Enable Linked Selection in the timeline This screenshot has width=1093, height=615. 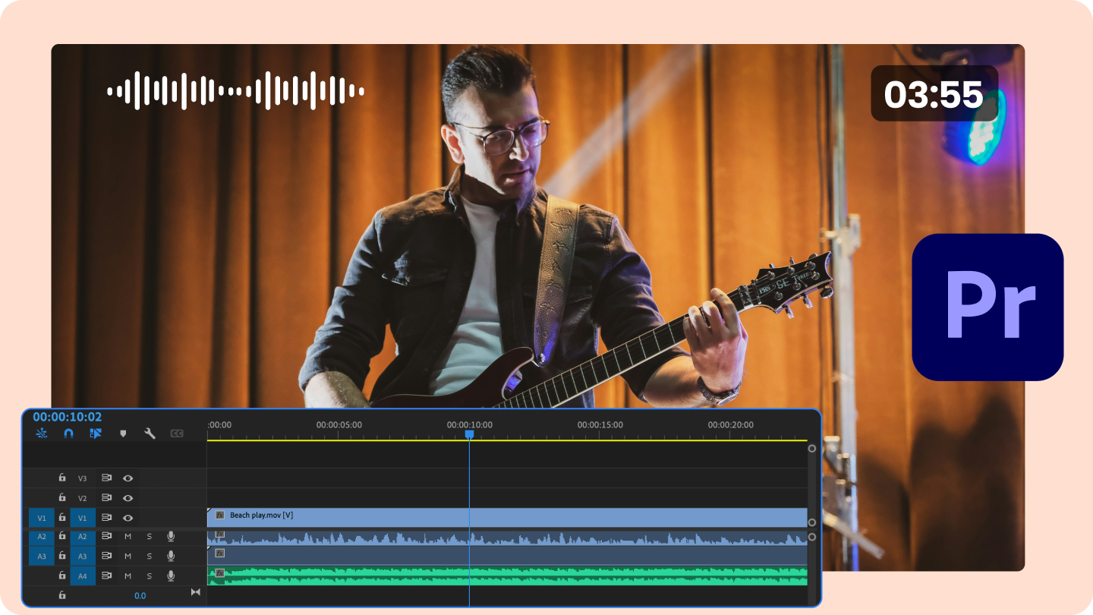[x=95, y=434]
